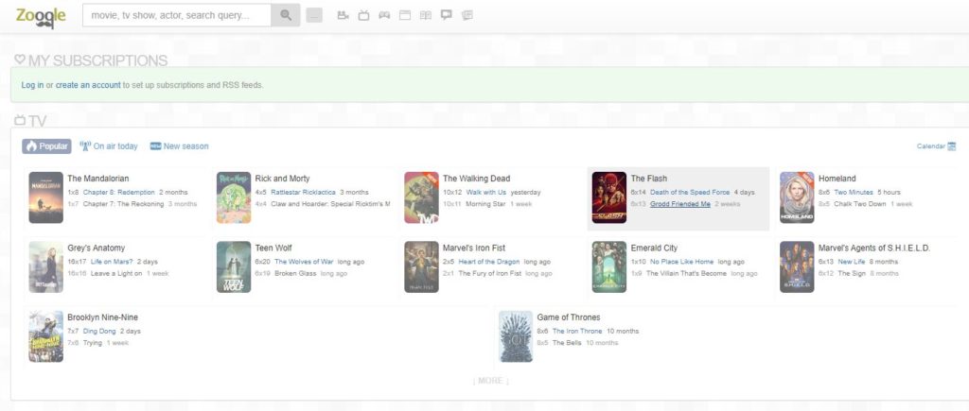Select the Popular tab
This screenshot has width=969, height=411.
[47, 146]
